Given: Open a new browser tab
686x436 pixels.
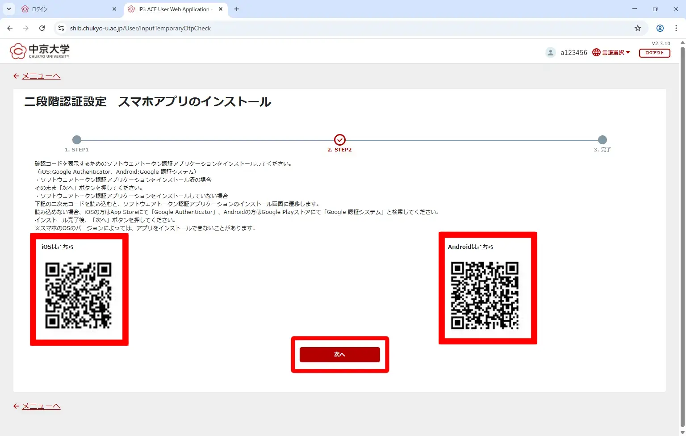Looking at the screenshot, I should [237, 9].
